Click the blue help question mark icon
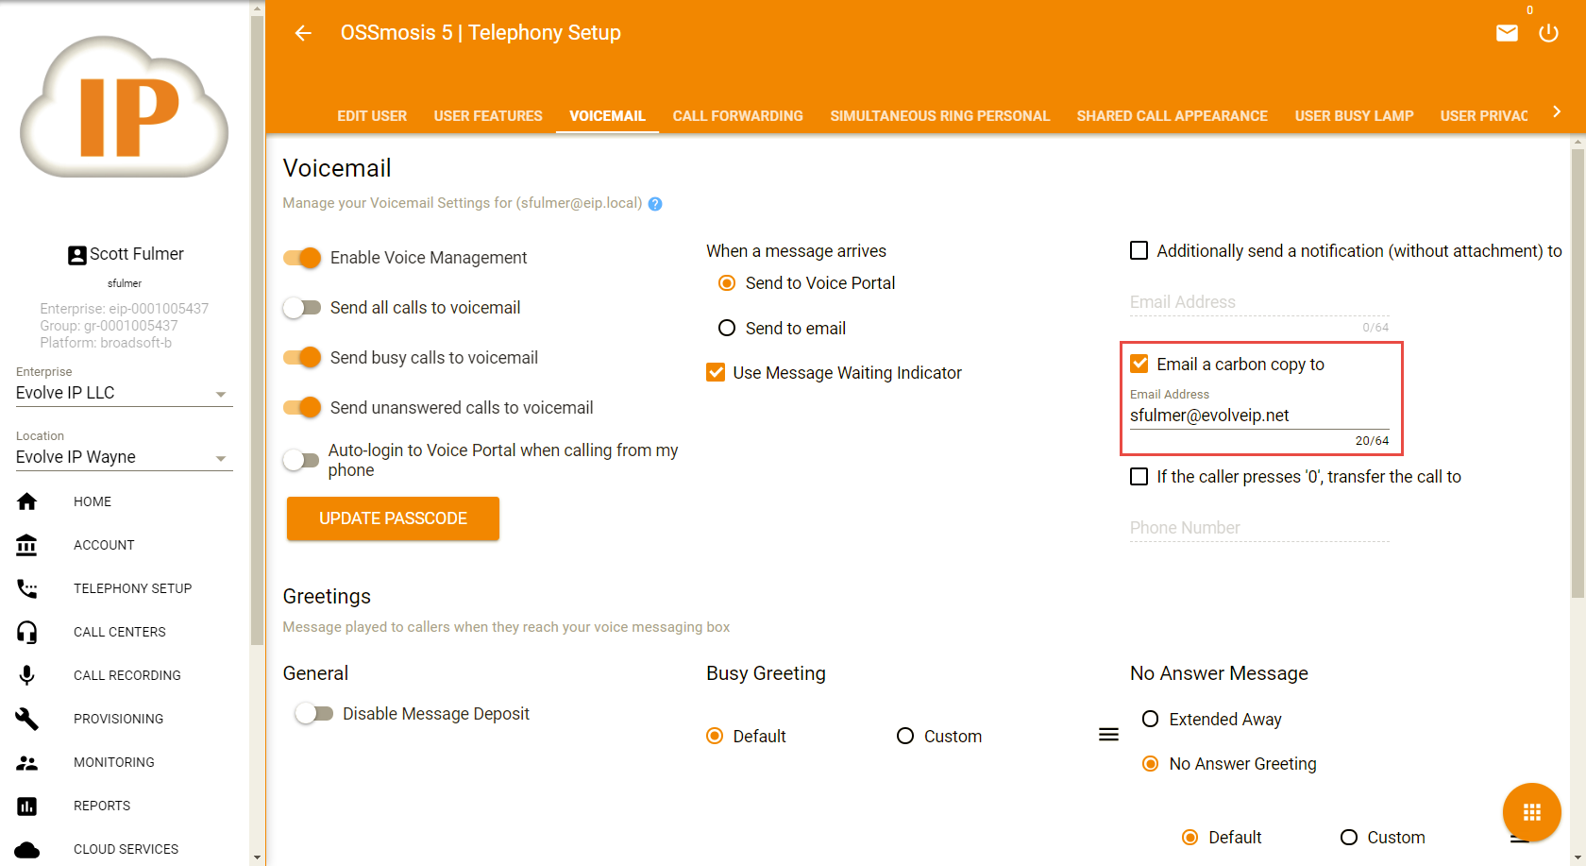This screenshot has height=866, width=1586. [x=655, y=204]
